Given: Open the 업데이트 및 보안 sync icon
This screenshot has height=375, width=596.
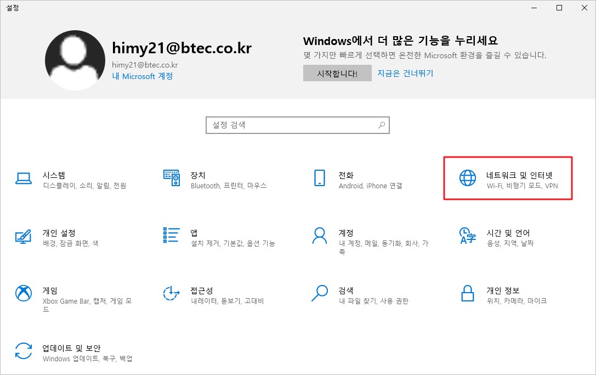Looking at the screenshot, I should point(24,351).
